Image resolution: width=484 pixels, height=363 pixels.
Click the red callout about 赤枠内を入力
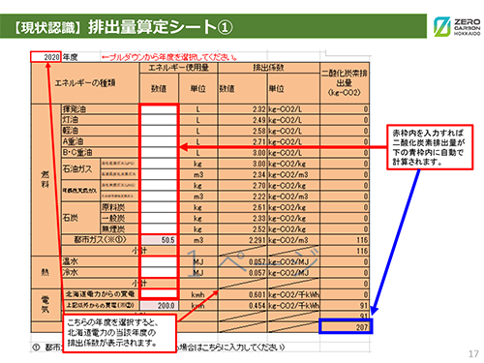click(x=430, y=147)
